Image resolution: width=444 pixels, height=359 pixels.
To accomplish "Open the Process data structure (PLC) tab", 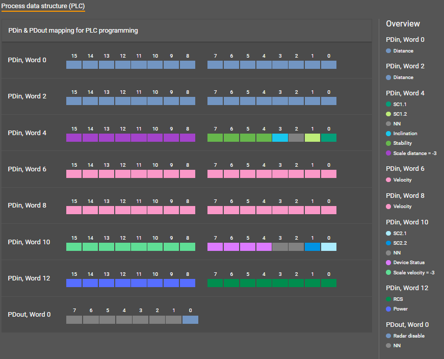I will tap(42, 6).
